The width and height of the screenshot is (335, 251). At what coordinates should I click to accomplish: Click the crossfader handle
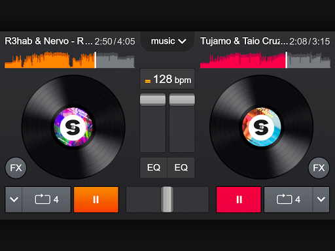point(167,199)
